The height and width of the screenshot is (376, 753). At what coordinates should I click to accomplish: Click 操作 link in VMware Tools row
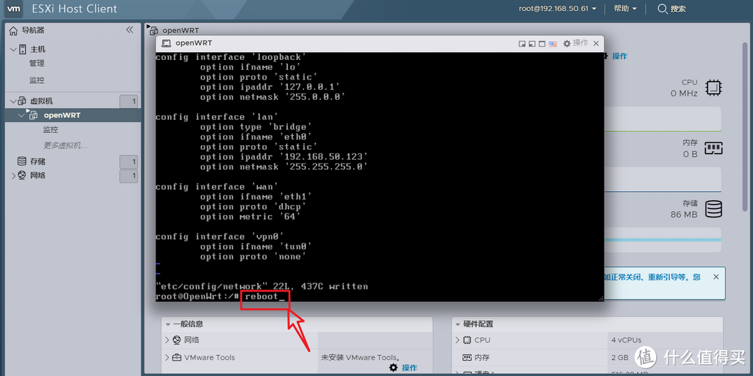pos(410,368)
